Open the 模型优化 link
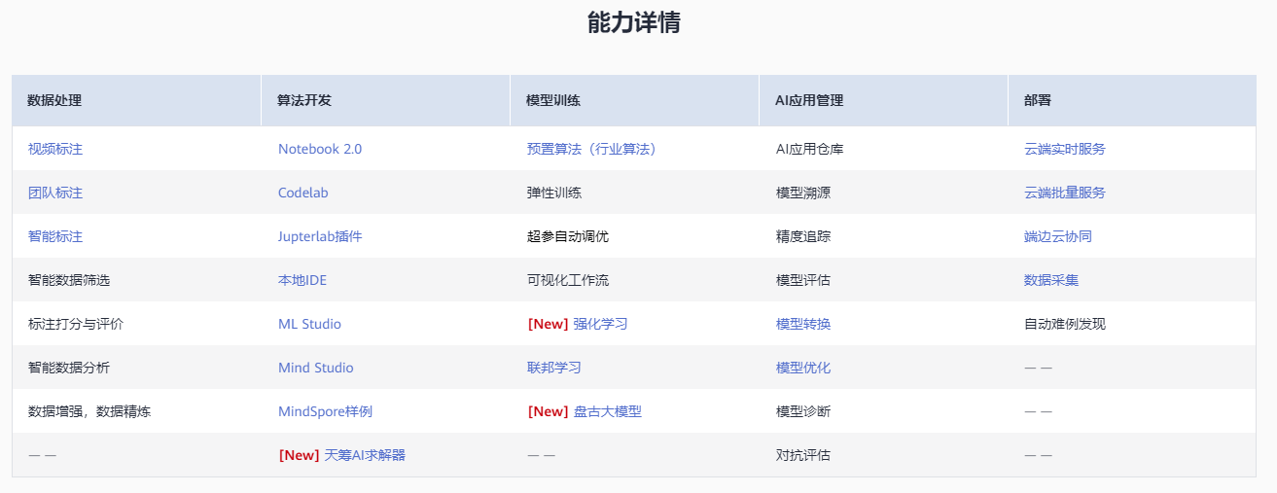The image size is (1277, 493). (x=803, y=368)
